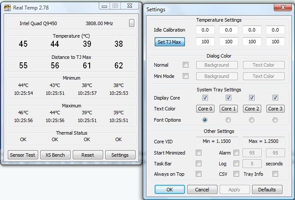
Task: Enable the Always on Top checkbox
Action: tap(198, 174)
